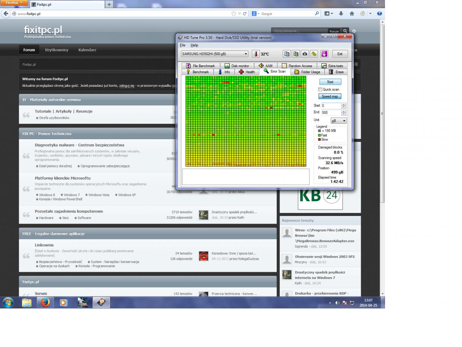Switch to the Erase tab
The height and width of the screenshot is (347, 462).
click(336, 72)
